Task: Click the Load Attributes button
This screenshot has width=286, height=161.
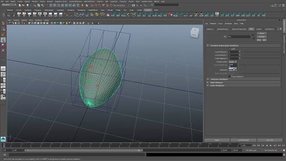Action: coord(243,140)
